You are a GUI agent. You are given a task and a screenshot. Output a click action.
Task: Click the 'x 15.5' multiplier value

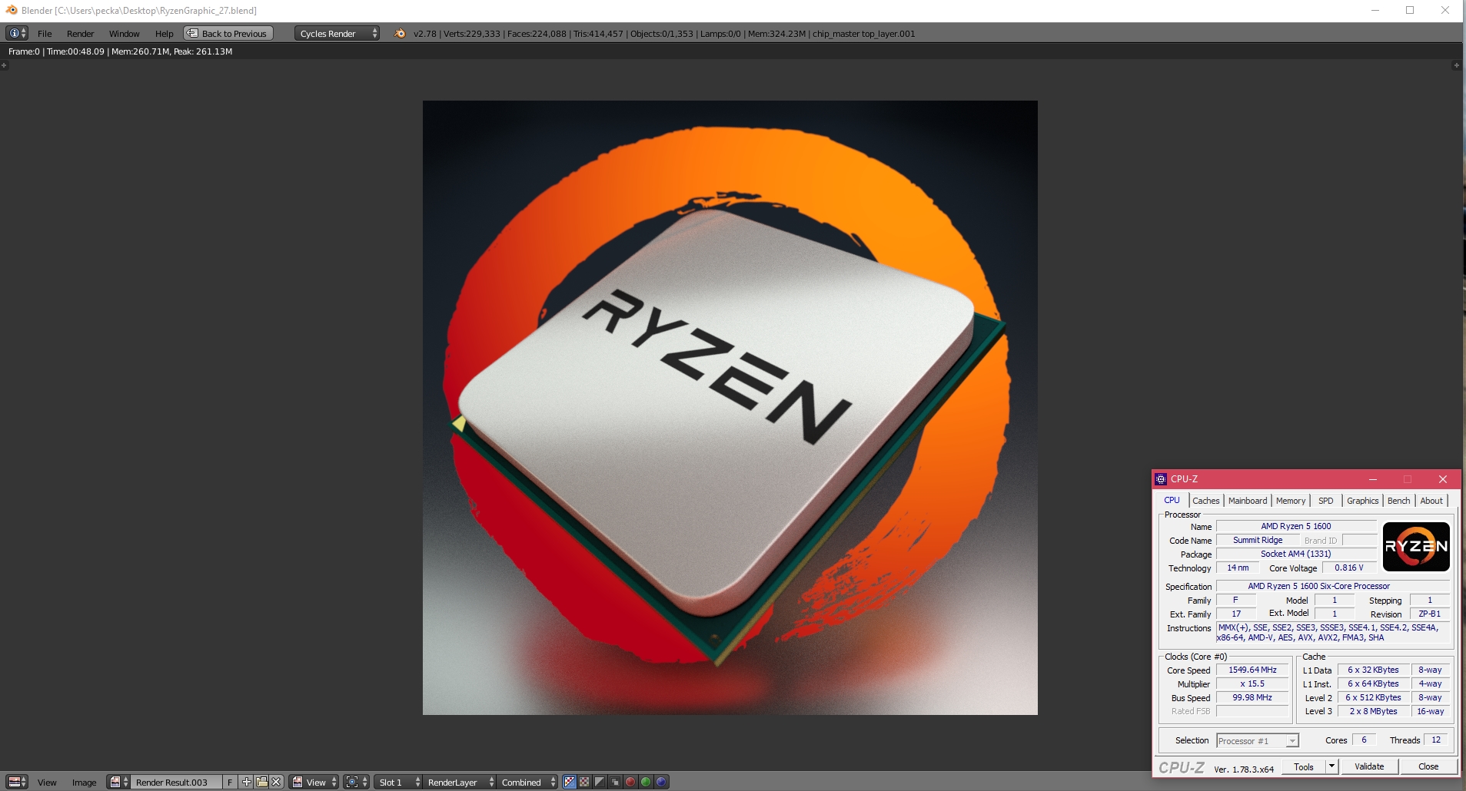point(1252,683)
